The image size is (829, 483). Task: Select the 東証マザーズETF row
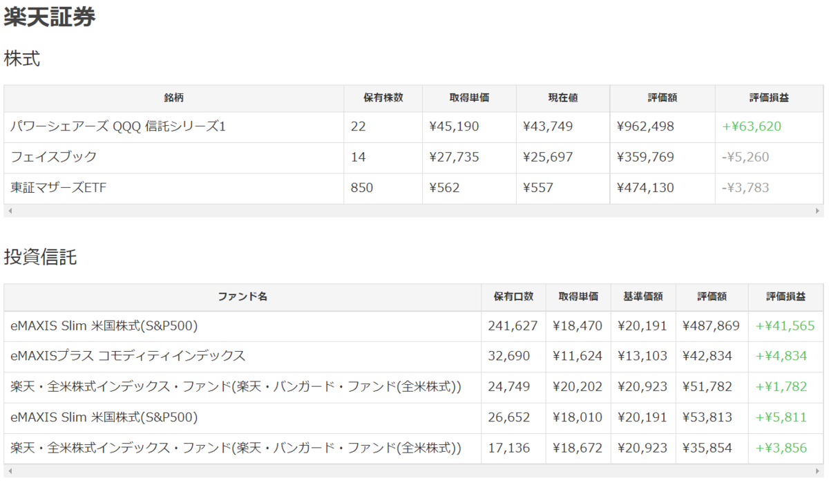[414, 188]
